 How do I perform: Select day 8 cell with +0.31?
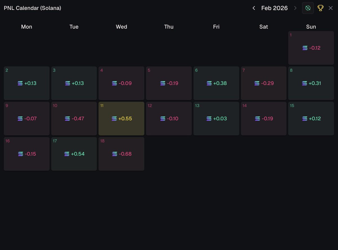point(311,83)
